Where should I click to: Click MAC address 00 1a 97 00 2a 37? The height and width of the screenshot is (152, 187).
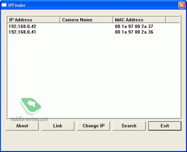(134, 26)
